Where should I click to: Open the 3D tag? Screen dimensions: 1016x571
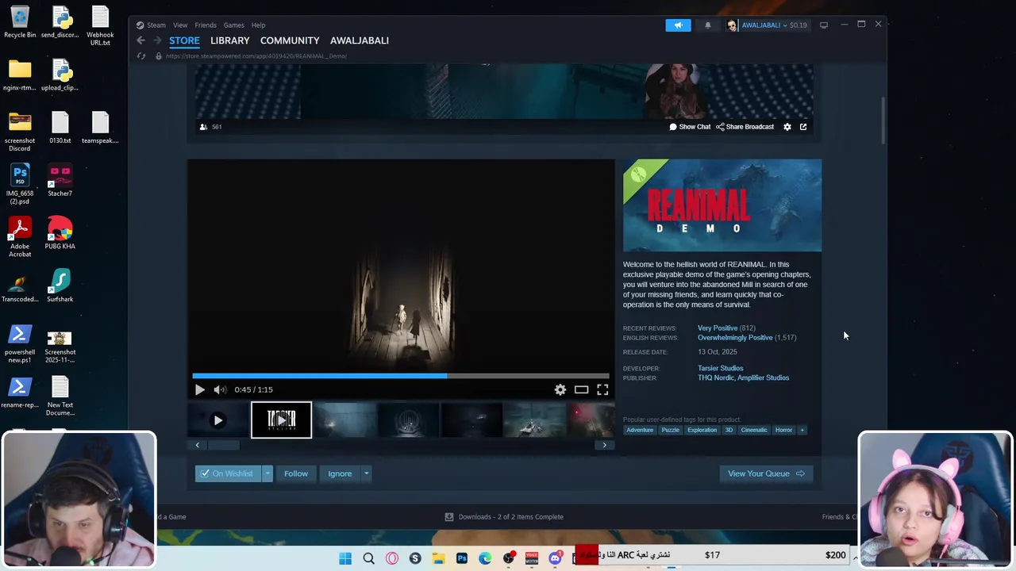(729, 430)
